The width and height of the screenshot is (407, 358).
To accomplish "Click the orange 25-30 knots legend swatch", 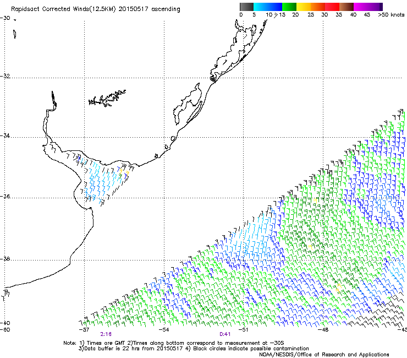I will point(318,7).
